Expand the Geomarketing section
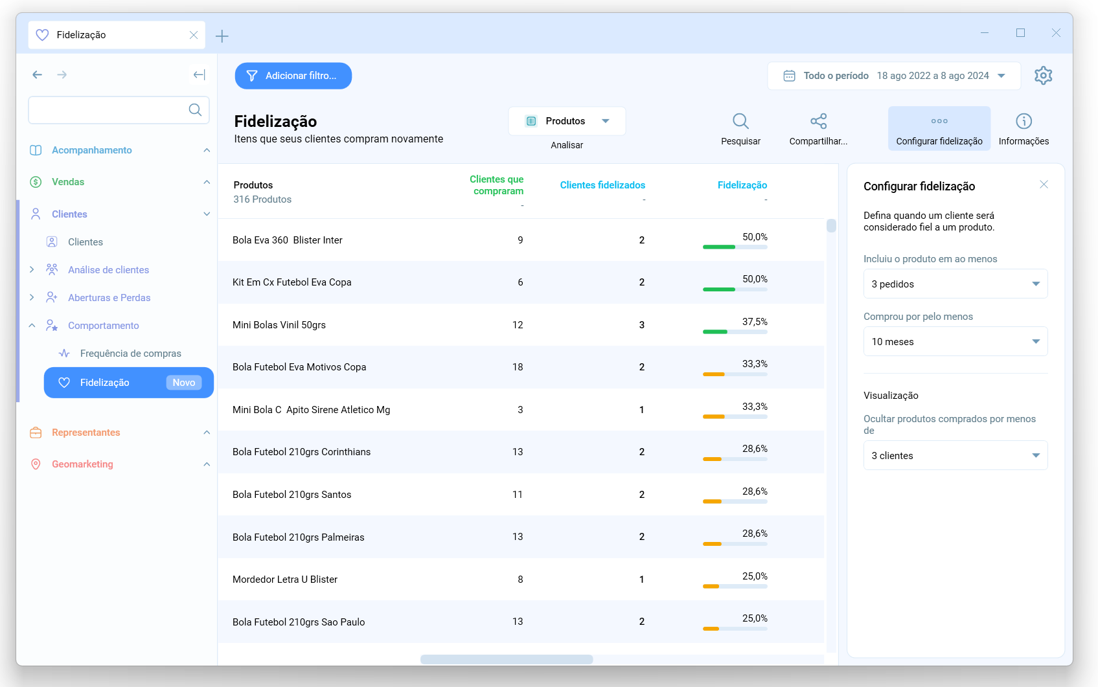1098x687 pixels. 207,464
